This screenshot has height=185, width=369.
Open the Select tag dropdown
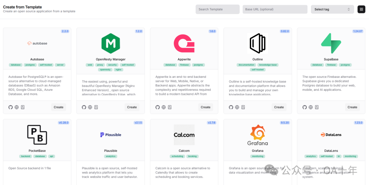click(332, 10)
